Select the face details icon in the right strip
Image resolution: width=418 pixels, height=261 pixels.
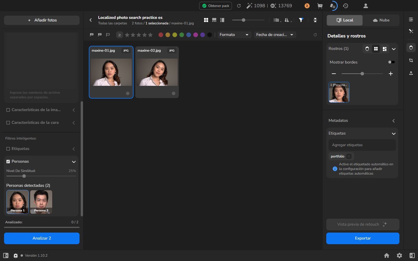(x=411, y=48)
